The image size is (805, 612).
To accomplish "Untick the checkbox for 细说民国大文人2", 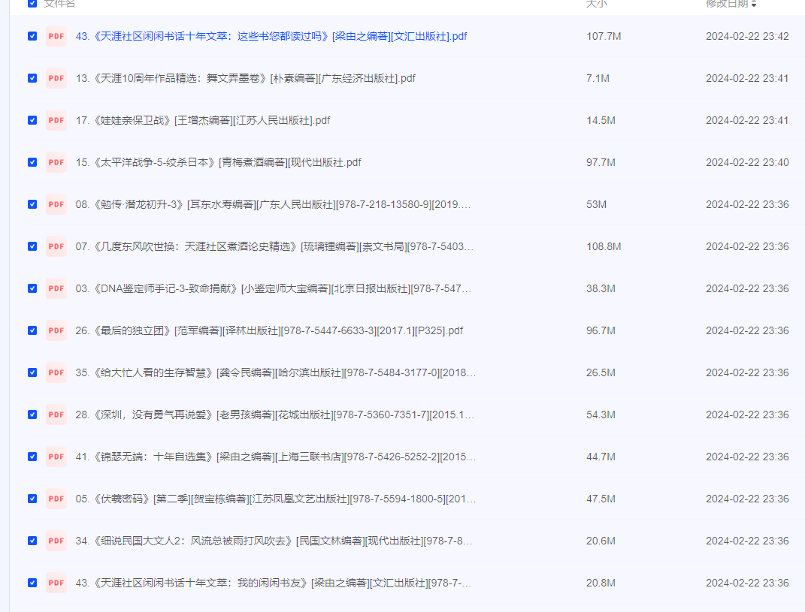I will click(x=32, y=541).
